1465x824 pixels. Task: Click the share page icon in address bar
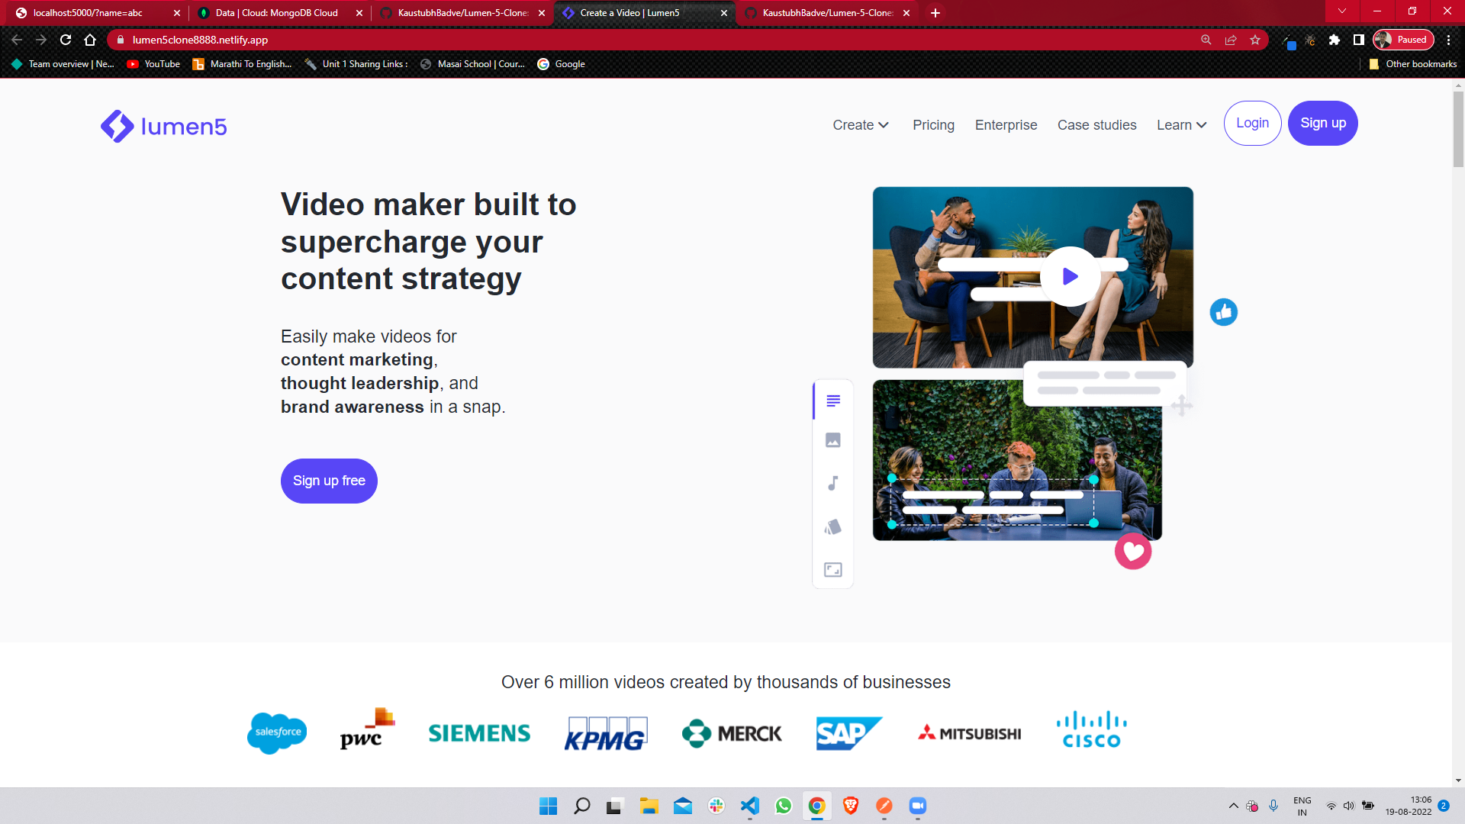(1231, 40)
